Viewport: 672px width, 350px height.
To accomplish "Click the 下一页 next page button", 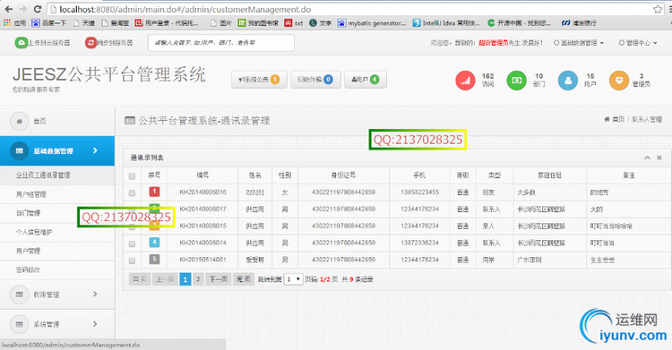I will [219, 279].
